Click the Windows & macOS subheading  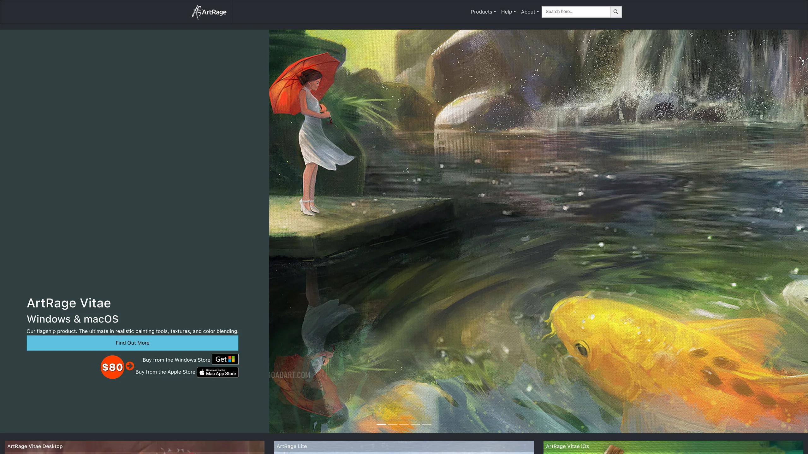coord(73,319)
